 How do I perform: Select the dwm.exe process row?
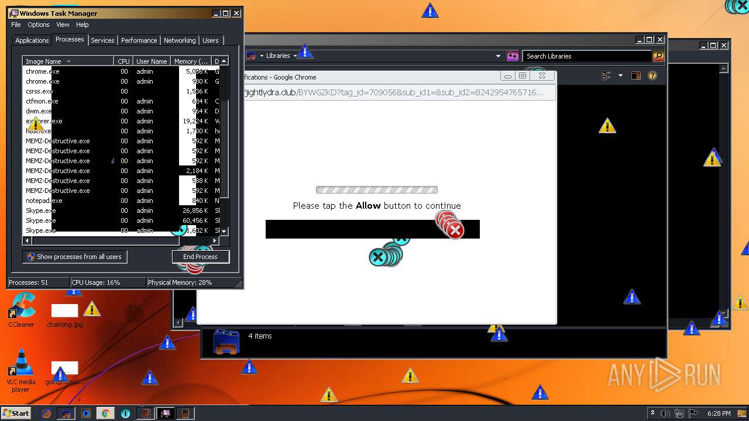click(121, 111)
